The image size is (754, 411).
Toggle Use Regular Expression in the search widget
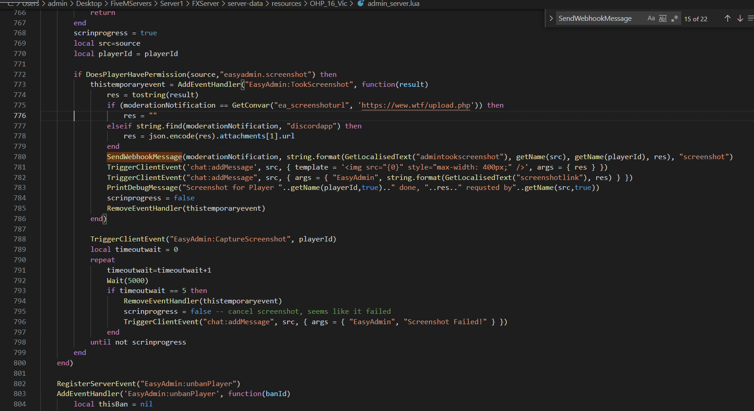675,18
